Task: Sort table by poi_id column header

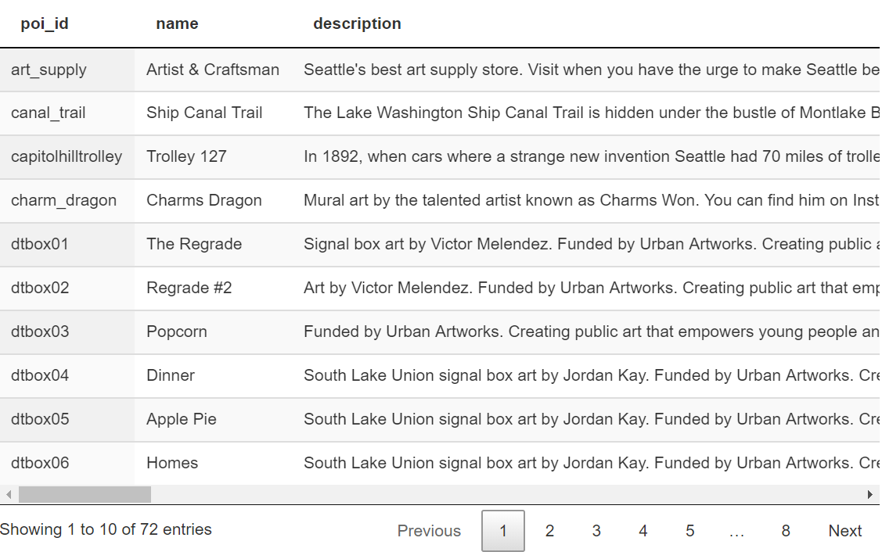Action: coord(45,23)
